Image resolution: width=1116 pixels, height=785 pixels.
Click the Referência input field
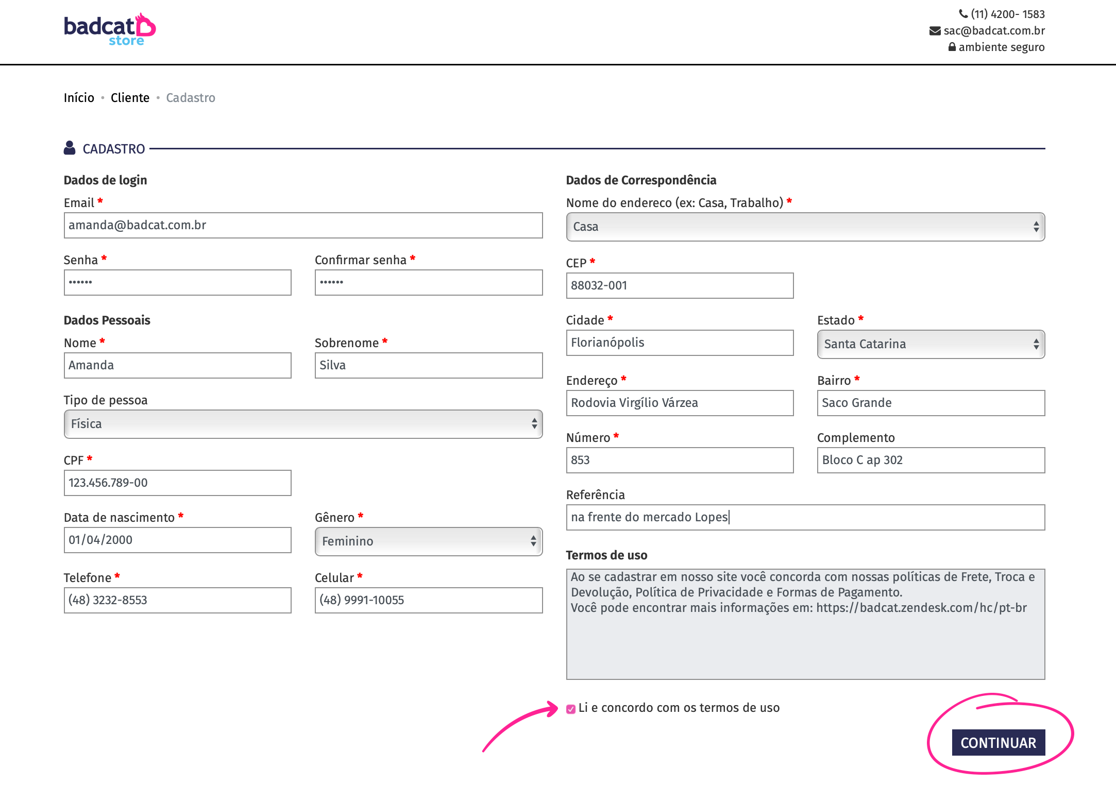[x=805, y=517]
